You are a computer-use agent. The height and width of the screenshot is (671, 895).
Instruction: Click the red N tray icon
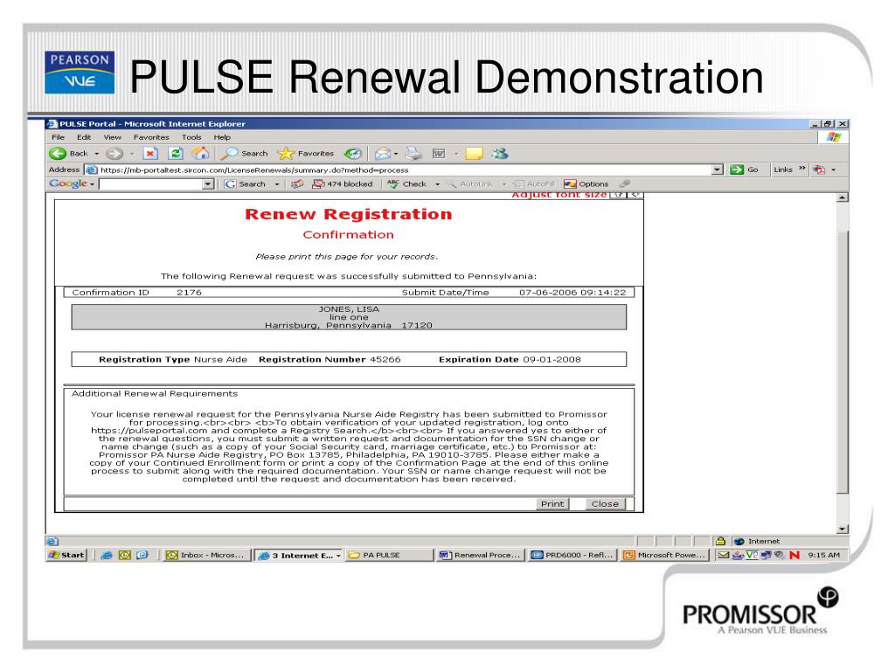point(794,555)
